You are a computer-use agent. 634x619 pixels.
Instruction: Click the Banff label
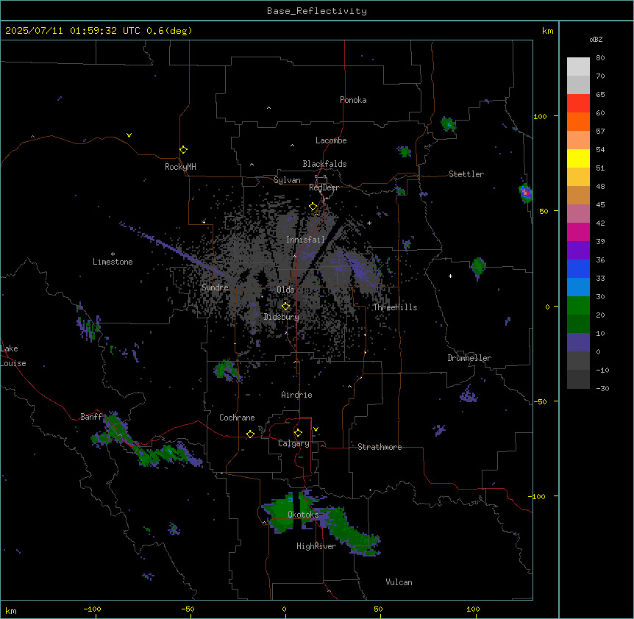pyautogui.click(x=91, y=417)
